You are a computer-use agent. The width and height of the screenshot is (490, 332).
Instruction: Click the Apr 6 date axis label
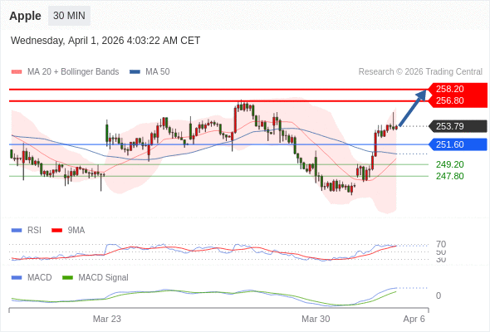tap(414, 319)
